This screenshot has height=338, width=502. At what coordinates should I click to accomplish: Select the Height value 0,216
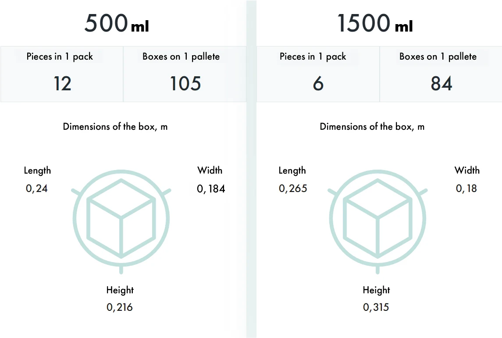[120, 307]
